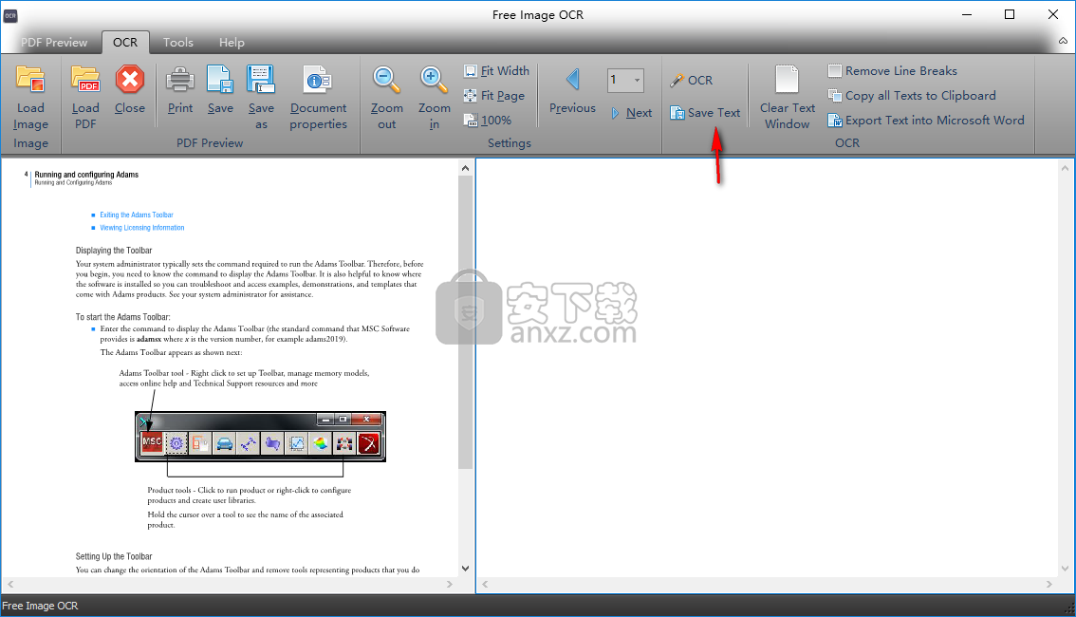1076x617 pixels.
Task: Click the 'To start the Adams Toolbar:' heading
Action: 122,317
